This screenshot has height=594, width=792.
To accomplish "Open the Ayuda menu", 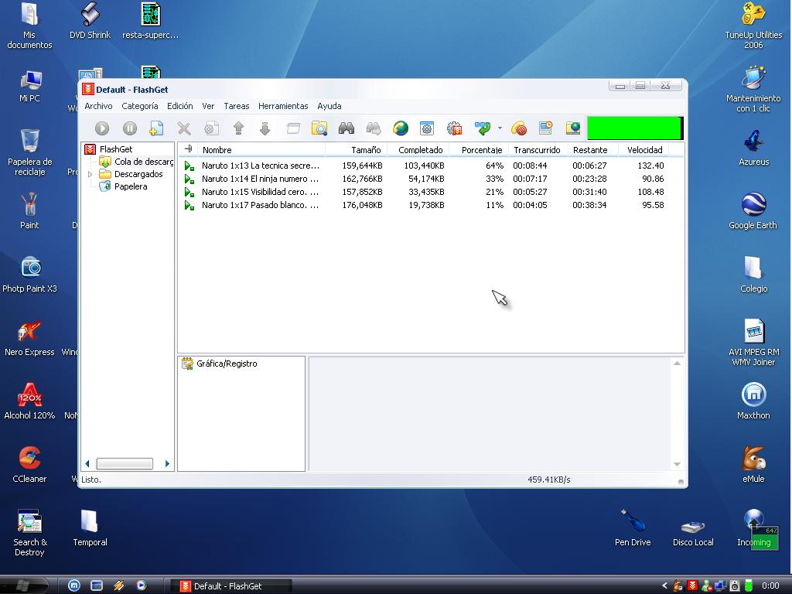I will pos(329,106).
